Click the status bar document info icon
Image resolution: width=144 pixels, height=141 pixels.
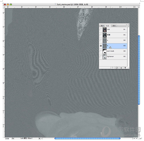tap(13, 138)
